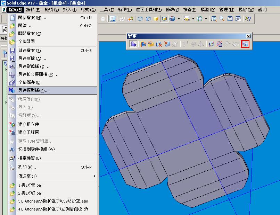Click the floppy disk icon beside 儲存檔案
The width and height of the screenshot is (280, 215).
point(12,51)
